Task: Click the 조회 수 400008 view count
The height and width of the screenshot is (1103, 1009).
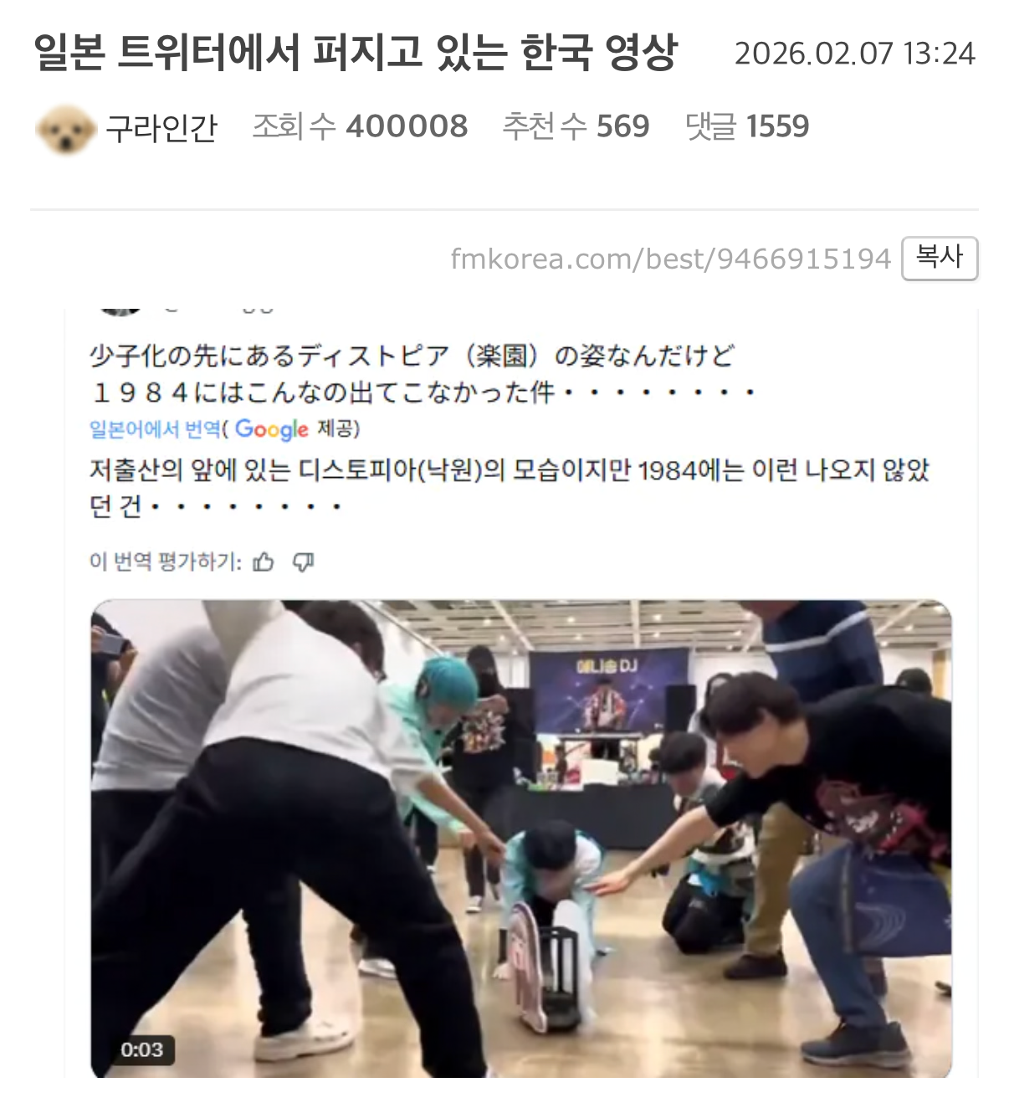Action: pos(360,126)
